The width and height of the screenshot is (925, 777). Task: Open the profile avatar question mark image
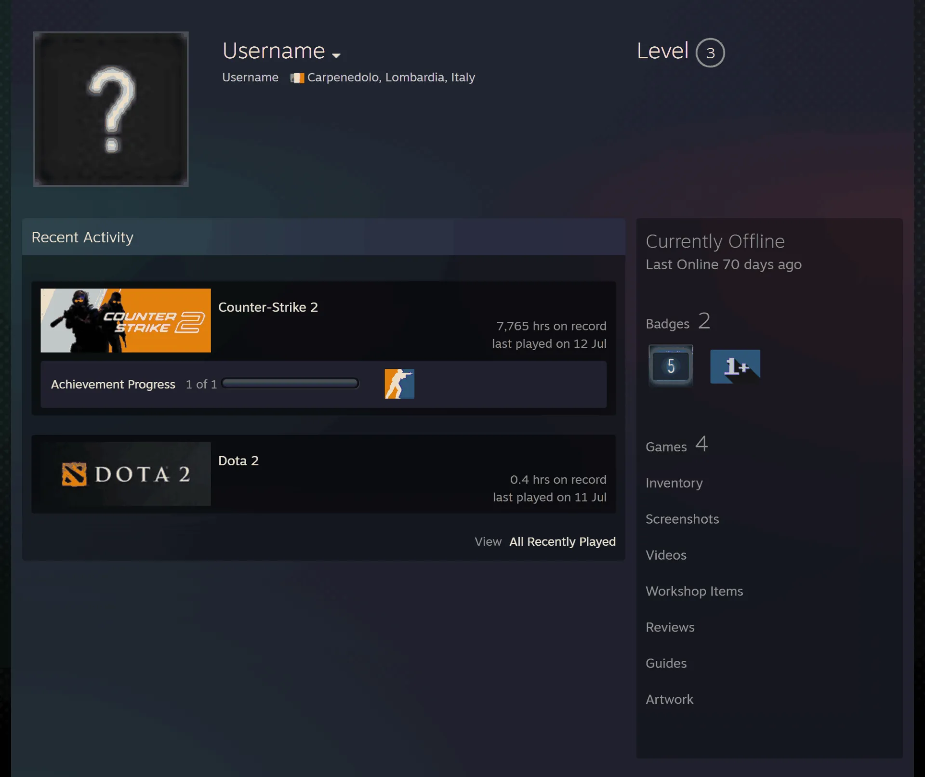point(111,109)
